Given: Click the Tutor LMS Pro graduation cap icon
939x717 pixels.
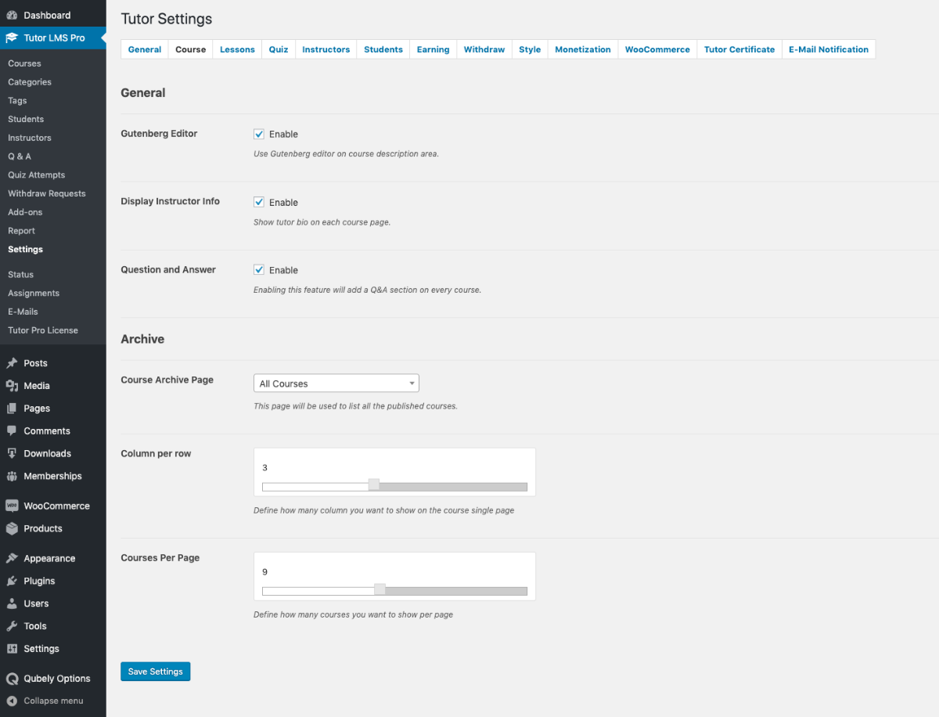Looking at the screenshot, I should click(x=12, y=38).
